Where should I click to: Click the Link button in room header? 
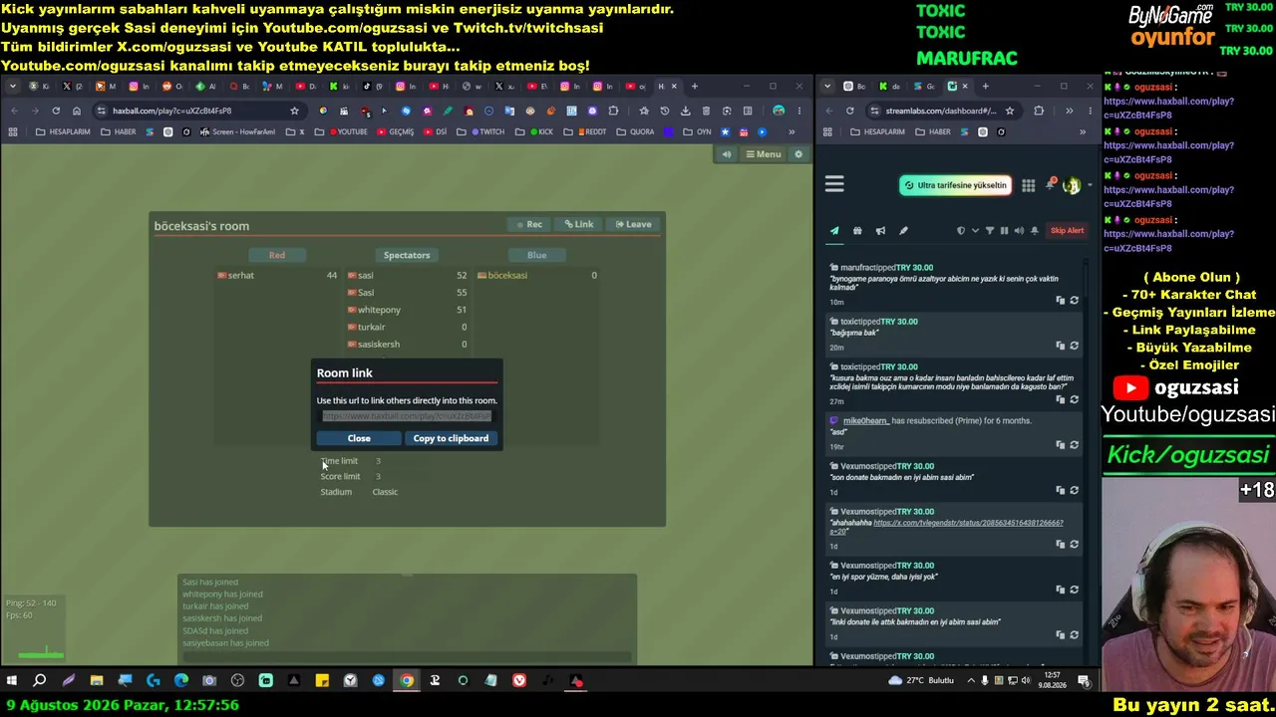(x=579, y=224)
